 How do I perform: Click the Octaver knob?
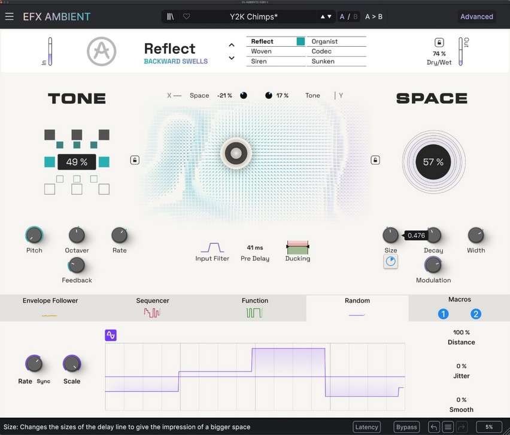pos(77,235)
